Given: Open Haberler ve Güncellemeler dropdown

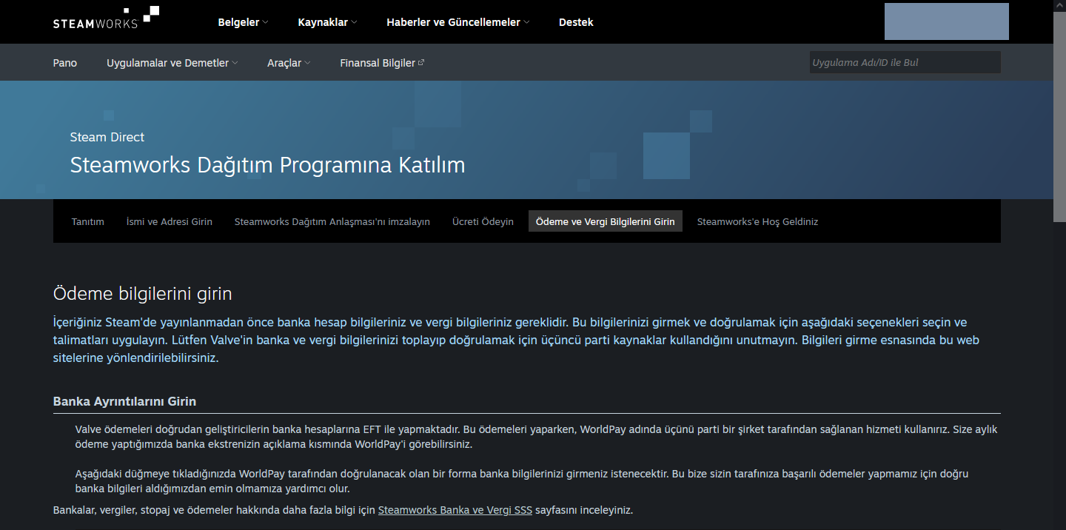Looking at the screenshot, I should point(457,22).
